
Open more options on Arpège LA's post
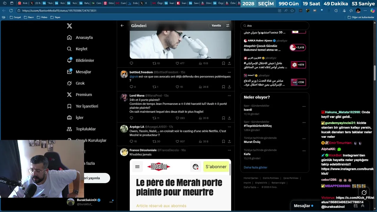click(x=229, y=127)
